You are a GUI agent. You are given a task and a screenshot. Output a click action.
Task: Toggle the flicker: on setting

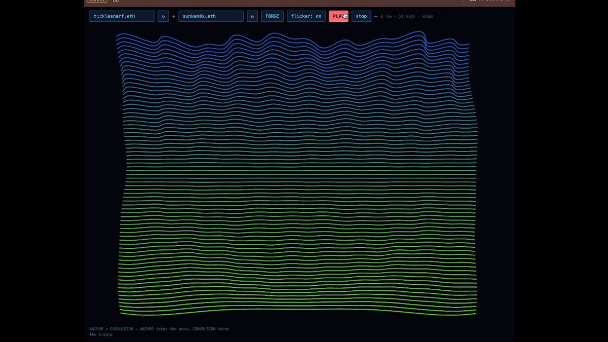pyautogui.click(x=306, y=16)
